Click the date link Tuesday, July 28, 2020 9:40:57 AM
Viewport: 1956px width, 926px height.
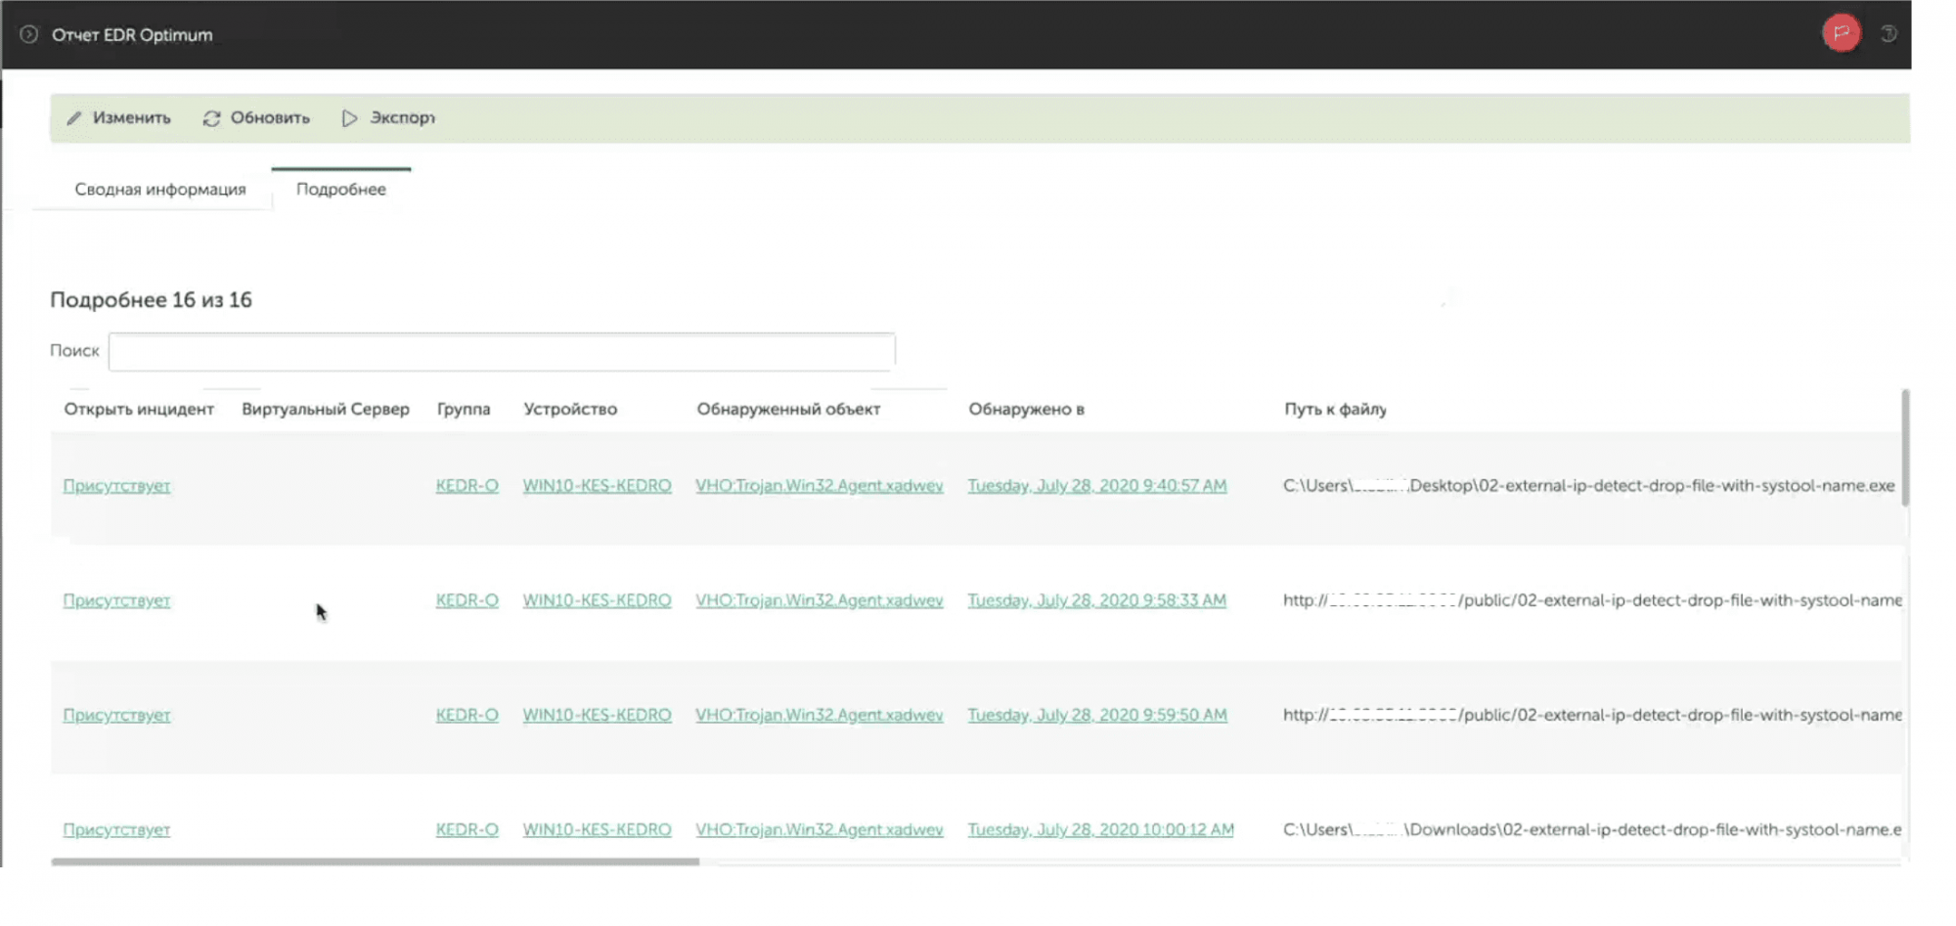point(1097,486)
